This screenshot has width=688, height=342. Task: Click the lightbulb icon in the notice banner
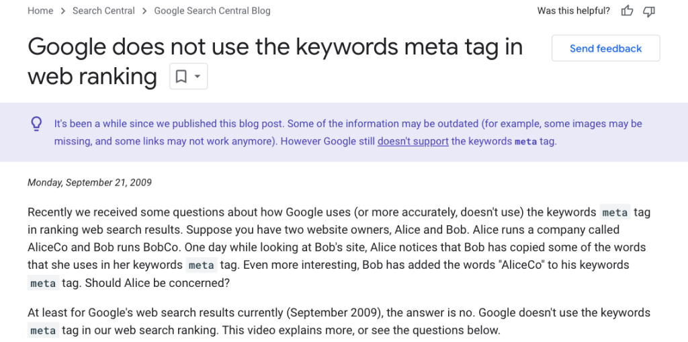click(37, 124)
